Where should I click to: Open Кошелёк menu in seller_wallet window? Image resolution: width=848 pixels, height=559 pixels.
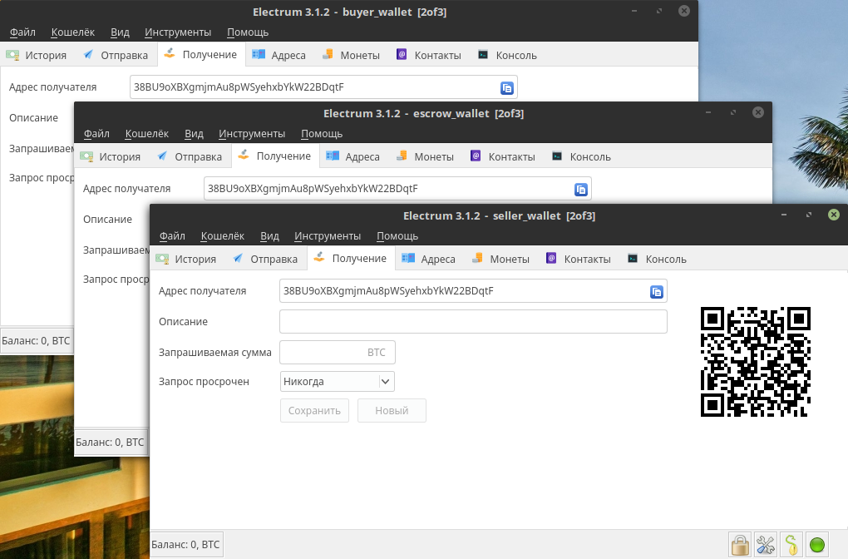tap(222, 236)
